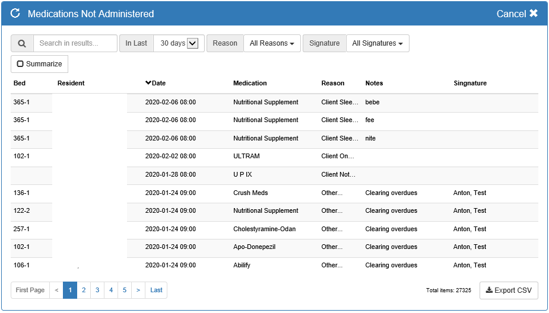Open the 30 days dropdown
Viewport: 549px width, 313px height.
[x=192, y=43]
